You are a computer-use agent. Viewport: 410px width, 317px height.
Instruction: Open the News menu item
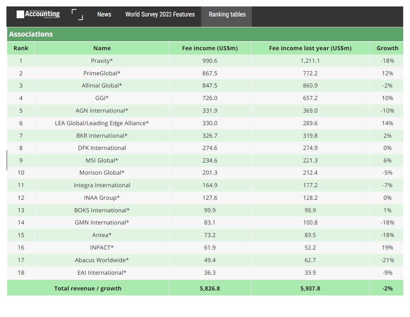pyautogui.click(x=104, y=14)
